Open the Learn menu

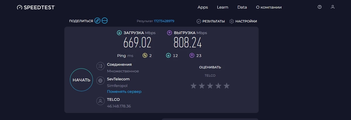(223, 7)
